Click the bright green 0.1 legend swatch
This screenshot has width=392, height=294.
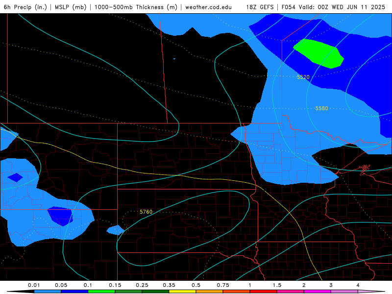pos(101,292)
